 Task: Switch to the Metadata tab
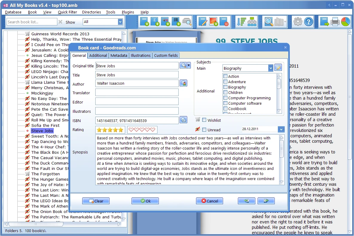point(119,55)
